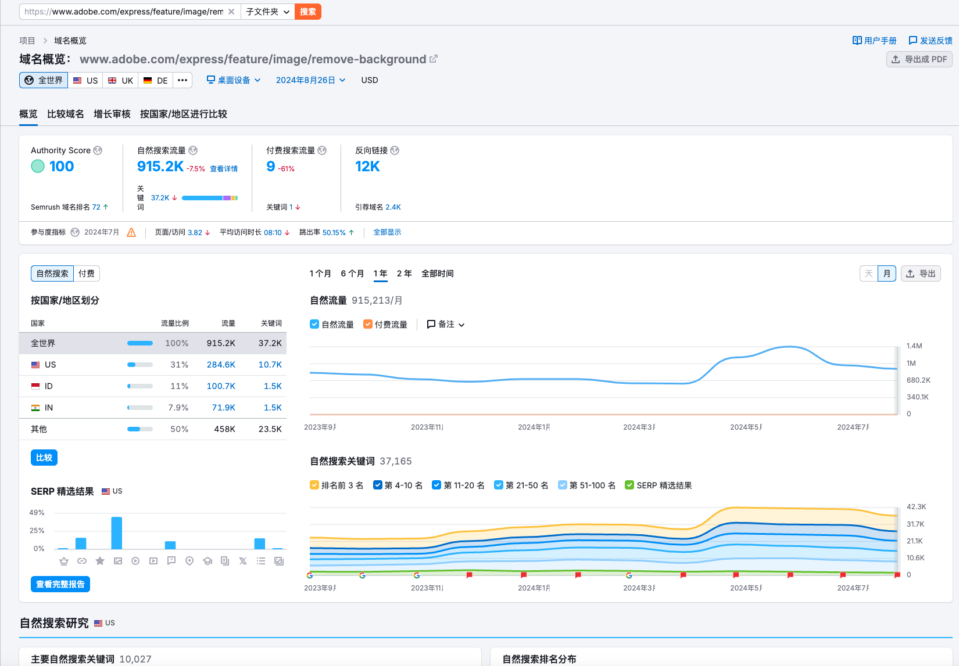This screenshot has width=959, height=666.
Task: Clear the URL search field with the X icon
Action: coord(231,12)
